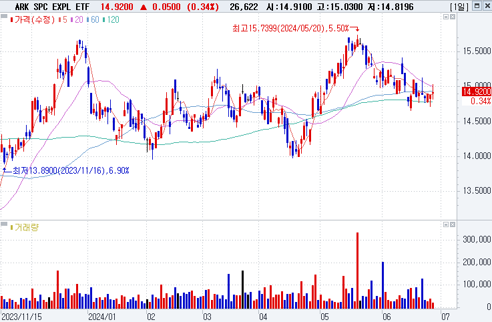492x322 pixels.
Task: Click the 05 month label on time axis
Action: click(x=324, y=317)
